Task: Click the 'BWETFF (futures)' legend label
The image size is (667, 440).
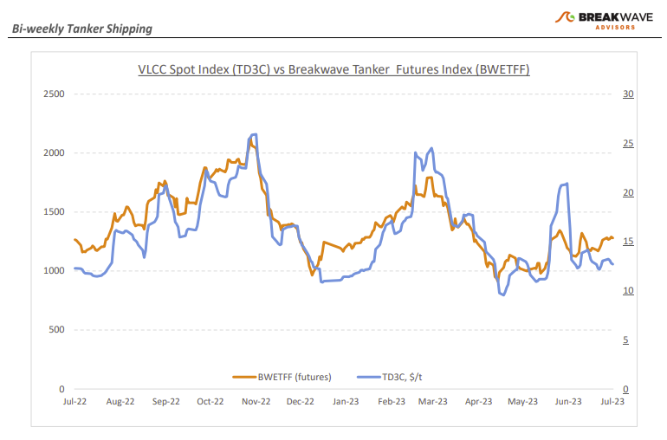Action: pos(295,377)
